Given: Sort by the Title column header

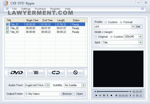Looking at the screenshot, I should coord(14,20).
